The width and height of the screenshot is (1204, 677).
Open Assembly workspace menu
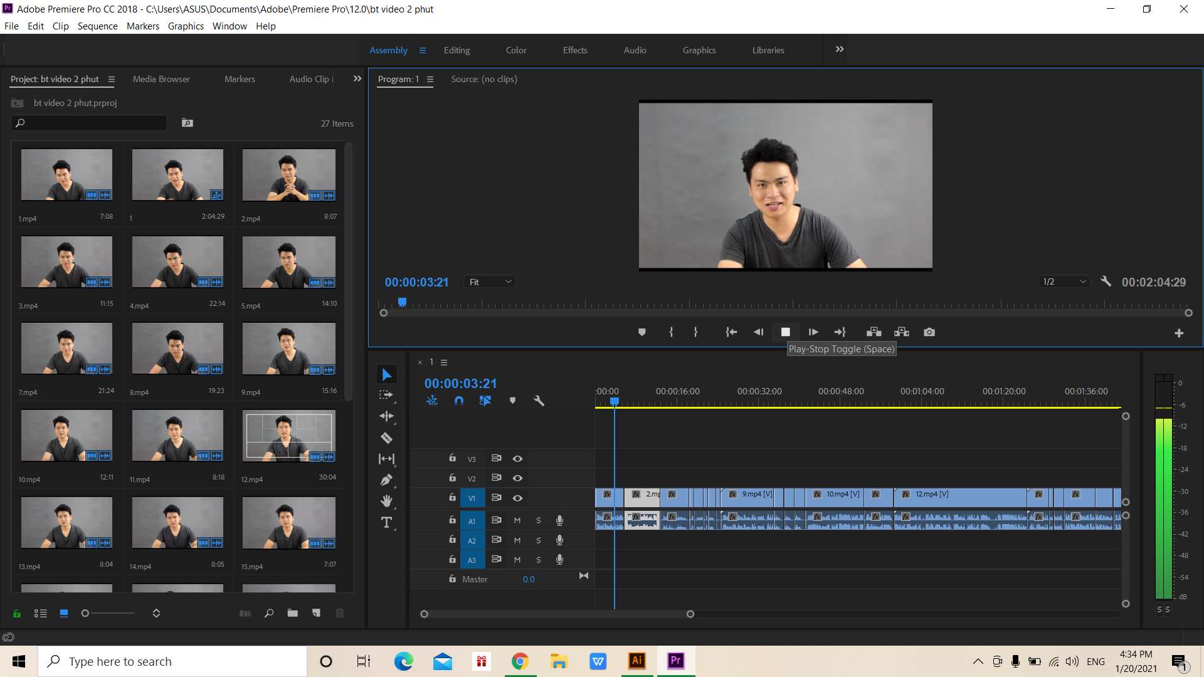coord(423,51)
